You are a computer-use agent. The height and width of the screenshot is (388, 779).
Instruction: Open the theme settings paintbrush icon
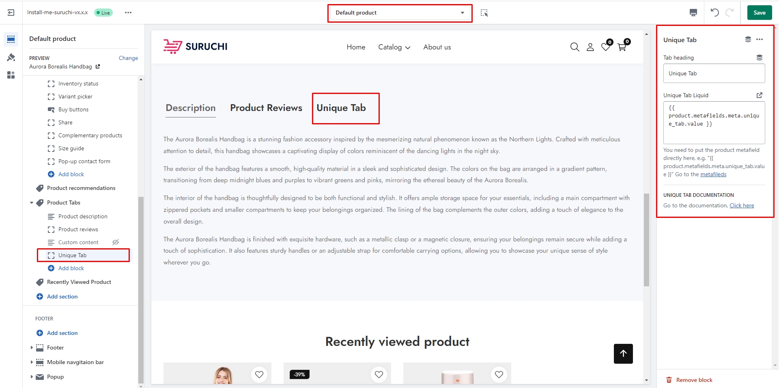click(x=11, y=57)
